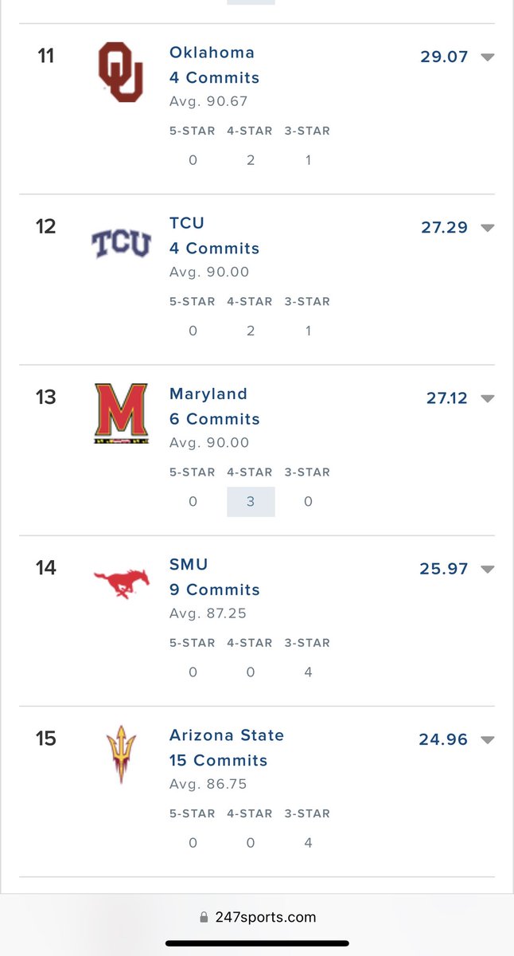Select Oklahoma's 4-star count 2

tap(251, 160)
